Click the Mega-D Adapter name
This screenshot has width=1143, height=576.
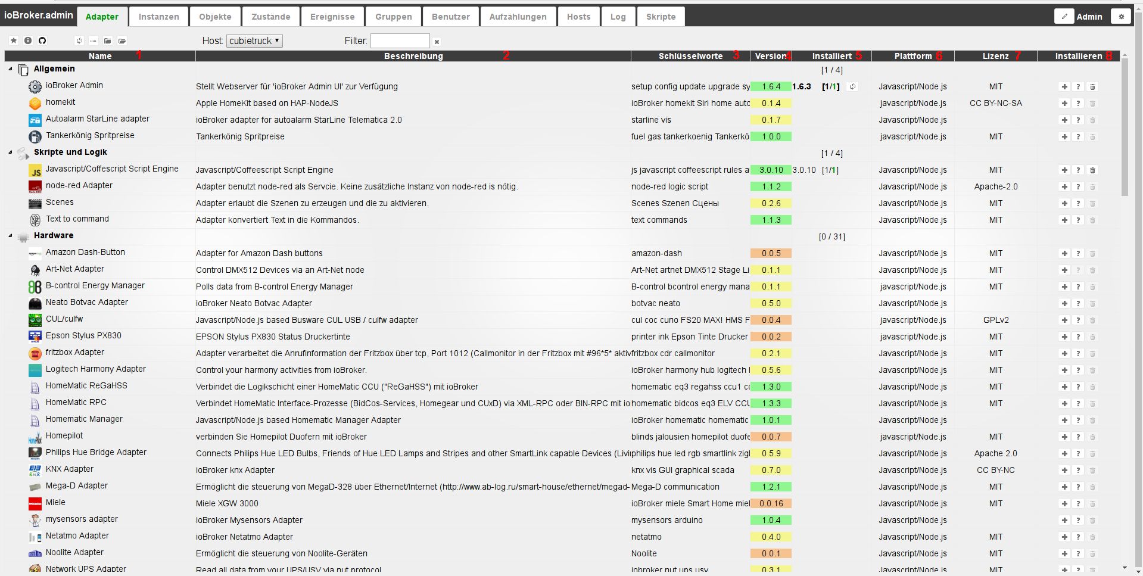point(77,485)
